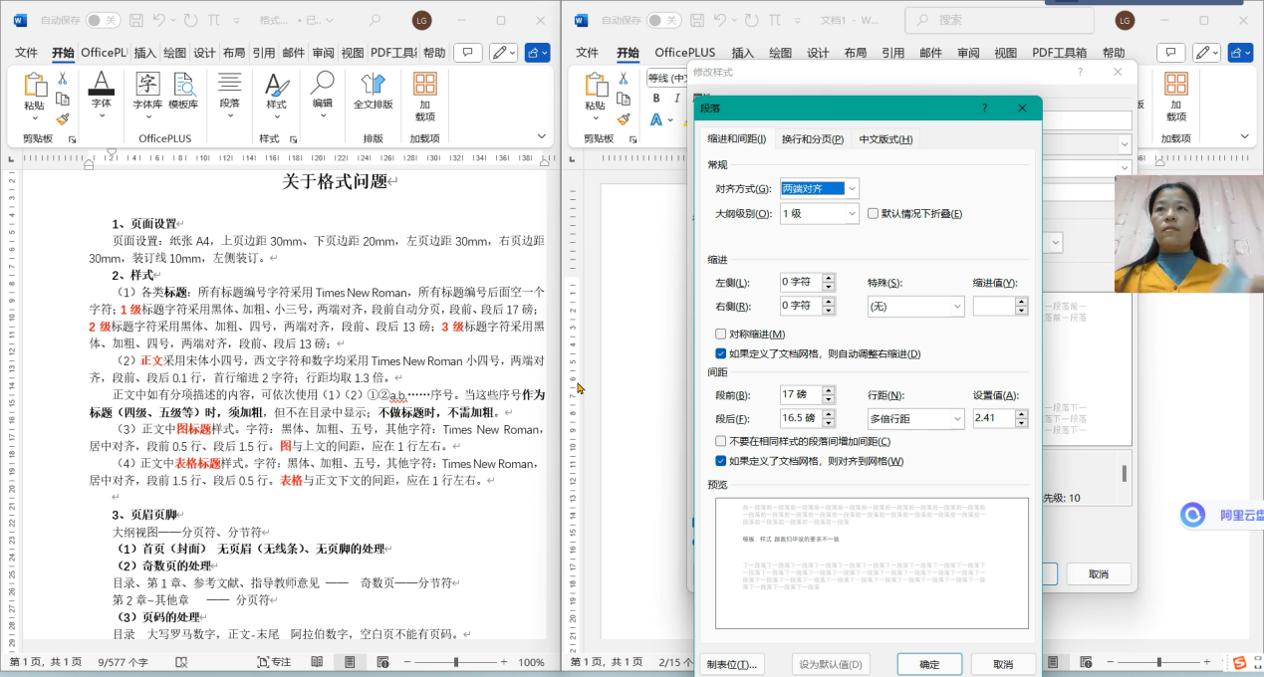
Task: Switch to 中文版式 tab
Action: click(x=885, y=139)
